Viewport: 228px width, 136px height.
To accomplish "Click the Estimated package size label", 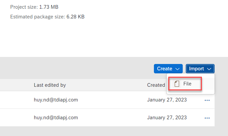I will tap(37, 16).
